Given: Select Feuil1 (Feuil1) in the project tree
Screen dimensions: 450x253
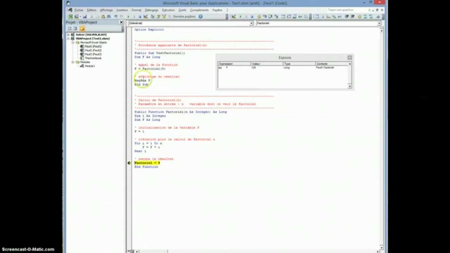Looking at the screenshot, I should (x=93, y=46).
